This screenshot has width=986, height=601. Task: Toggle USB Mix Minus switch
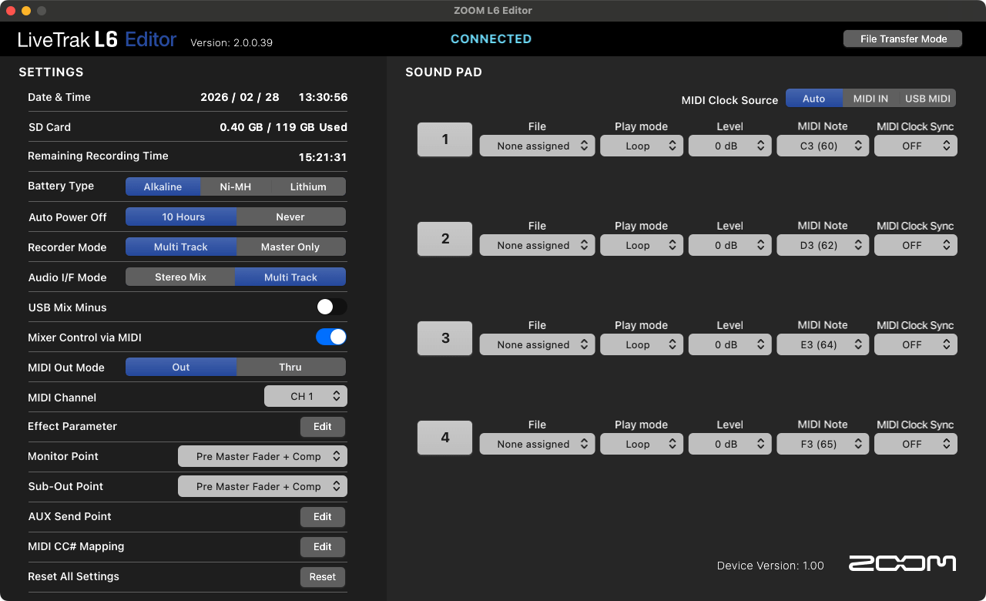tap(331, 307)
